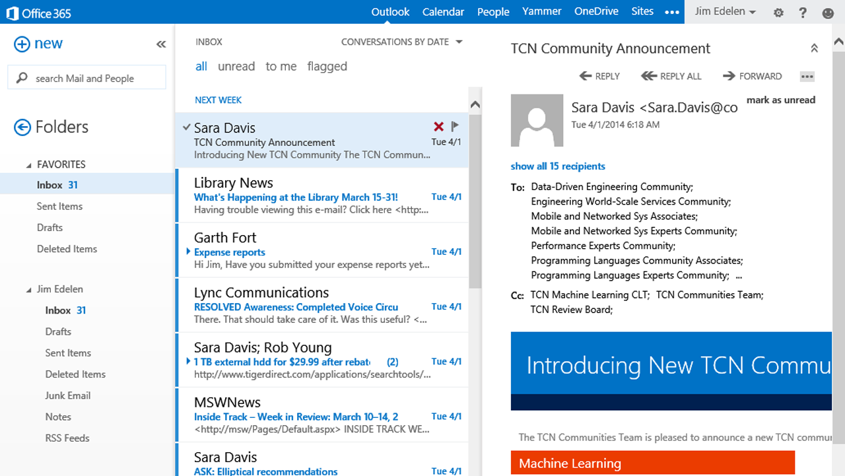Filter messages by unread

[x=236, y=66]
